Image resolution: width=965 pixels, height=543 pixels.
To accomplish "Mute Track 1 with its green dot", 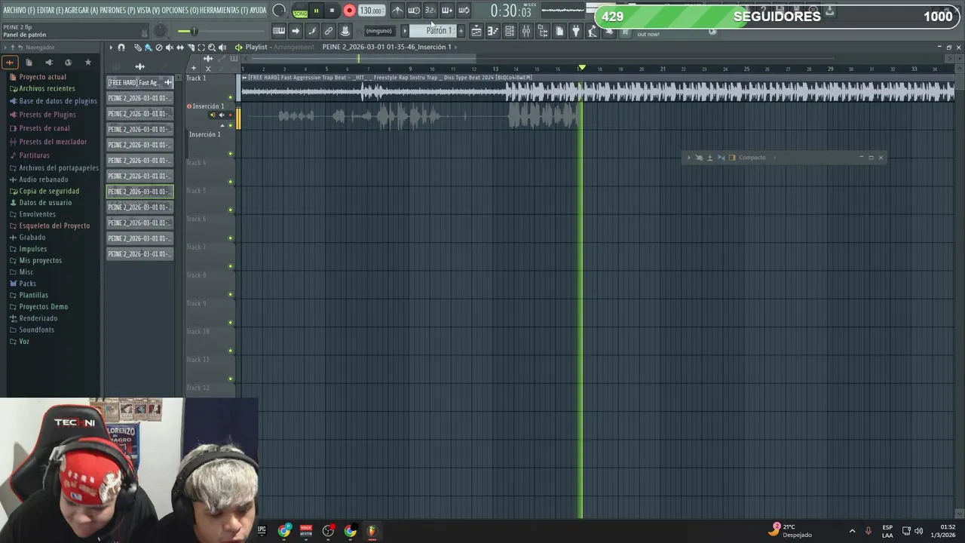I will (231, 97).
